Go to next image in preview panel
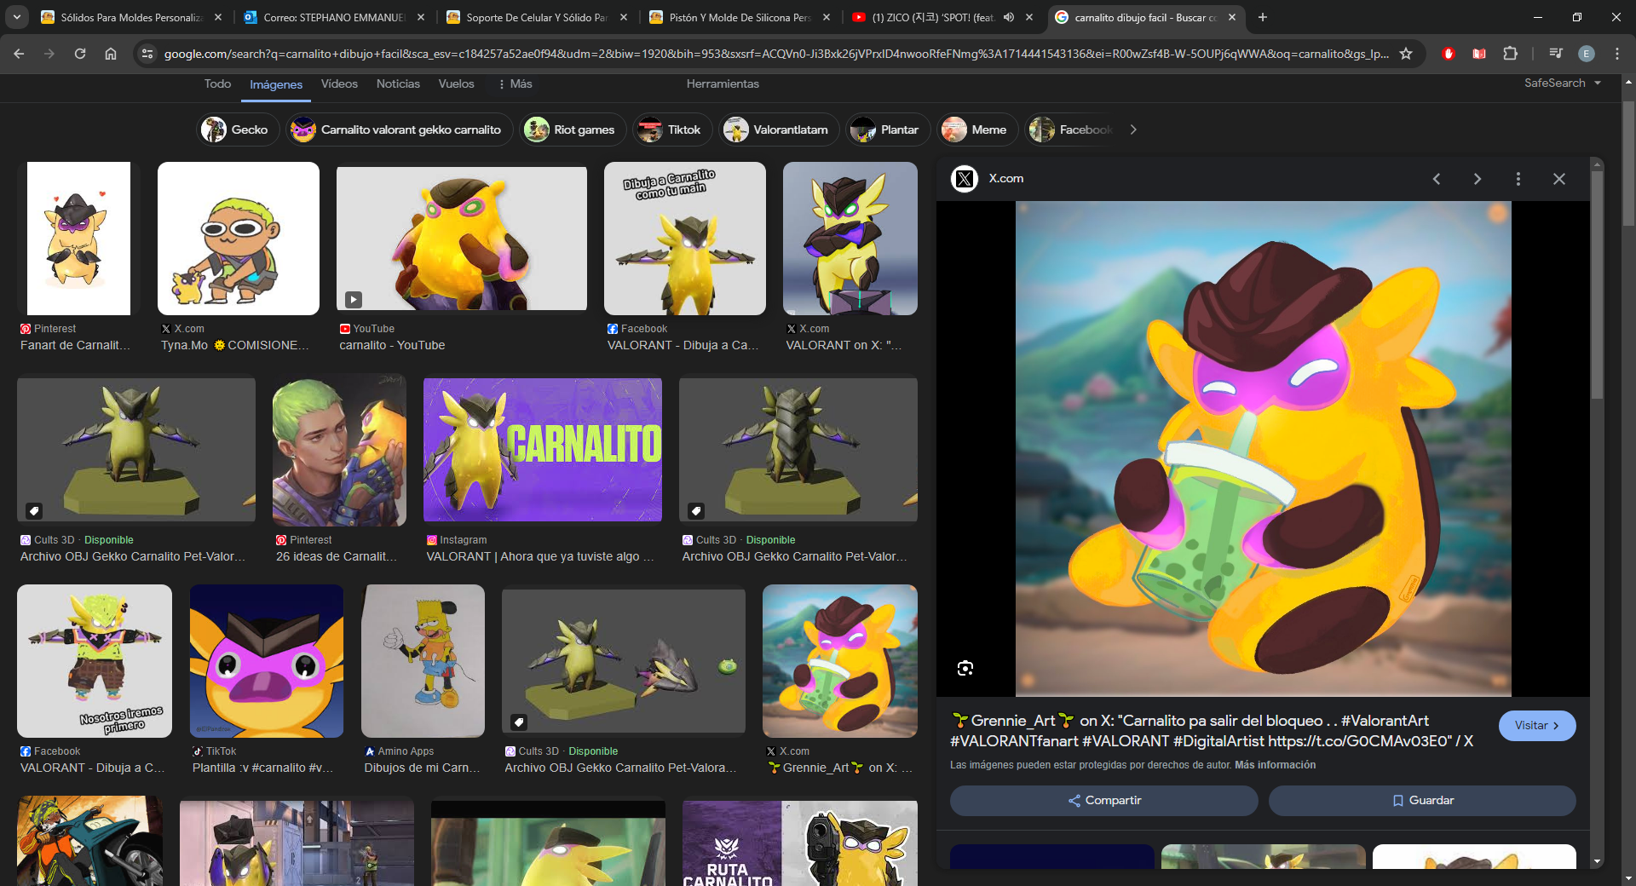This screenshot has width=1636, height=886. (1478, 179)
